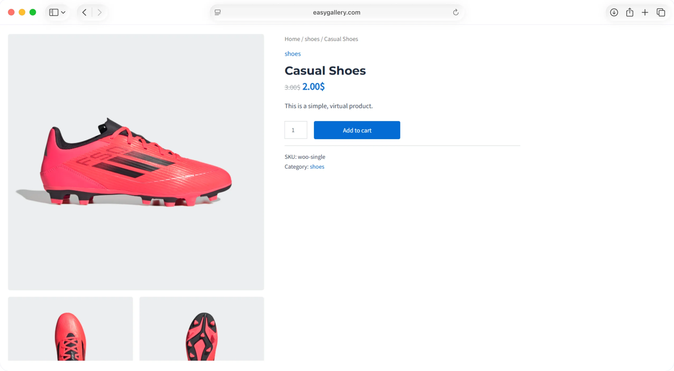View the main side-view shoe image
This screenshot has width=674, height=371.
tap(136, 162)
